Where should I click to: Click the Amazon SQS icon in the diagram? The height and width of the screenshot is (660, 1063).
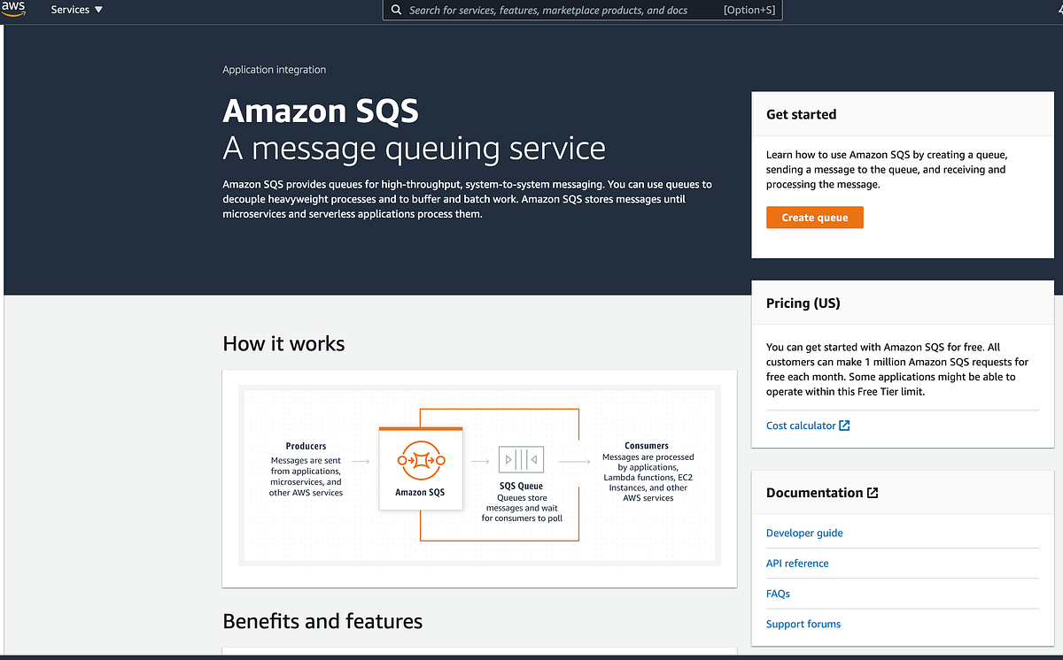[x=421, y=460]
